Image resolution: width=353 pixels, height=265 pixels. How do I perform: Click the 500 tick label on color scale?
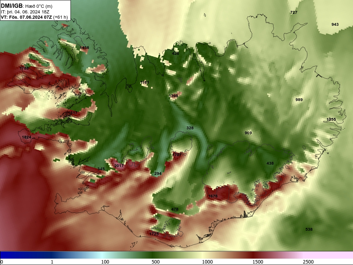coord(156,262)
